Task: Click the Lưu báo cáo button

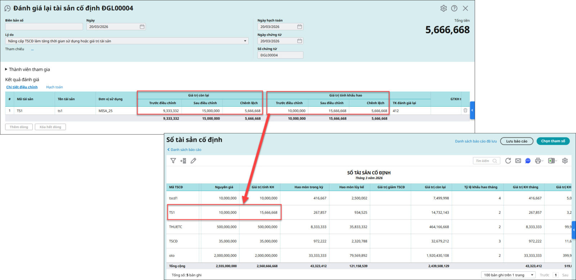Action: click(x=517, y=141)
